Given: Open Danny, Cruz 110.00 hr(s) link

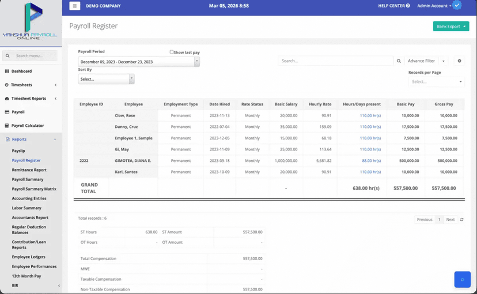Looking at the screenshot, I should point(370,127).
